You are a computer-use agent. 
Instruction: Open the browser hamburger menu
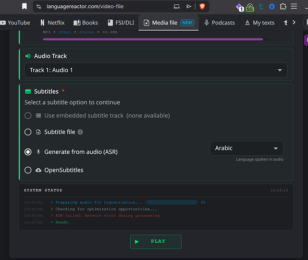(294, 6)
